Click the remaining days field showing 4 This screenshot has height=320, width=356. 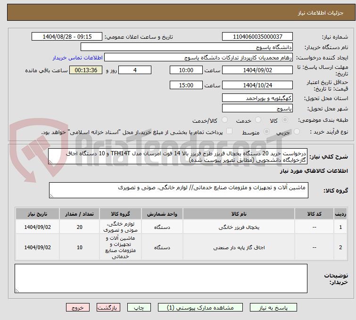pos(135,70)
